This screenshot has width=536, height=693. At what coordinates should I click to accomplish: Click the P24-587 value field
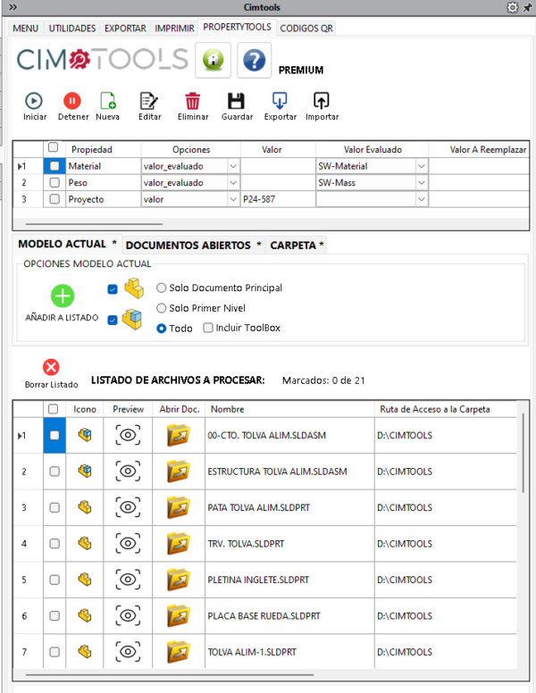pos(278,199)
